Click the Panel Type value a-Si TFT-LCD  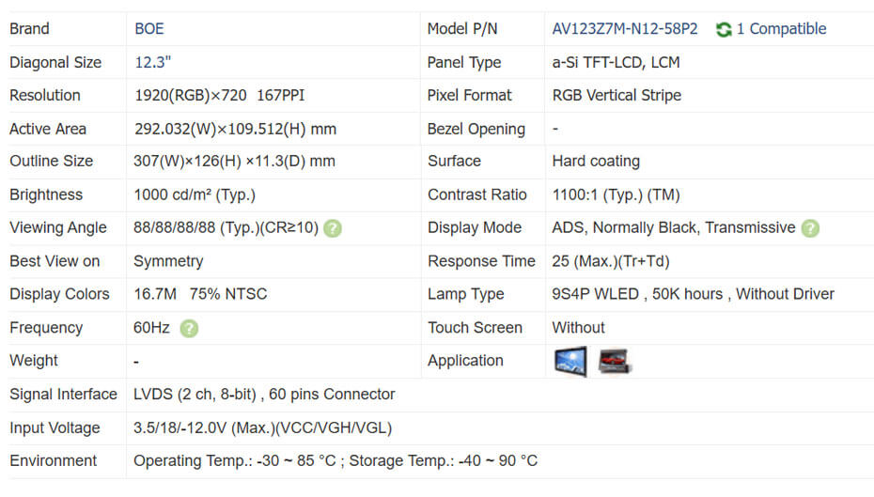(x=616, y=63)
